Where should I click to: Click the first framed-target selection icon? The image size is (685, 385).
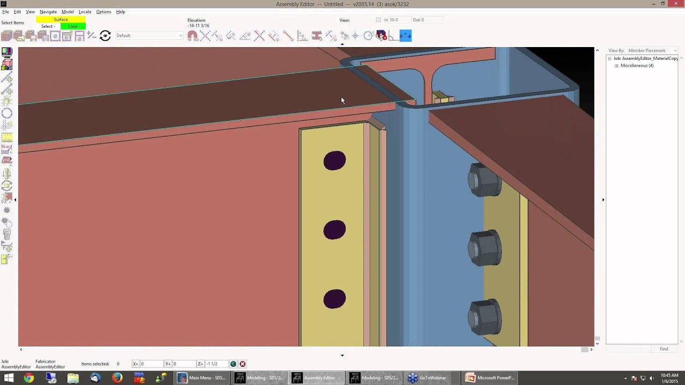55,36
